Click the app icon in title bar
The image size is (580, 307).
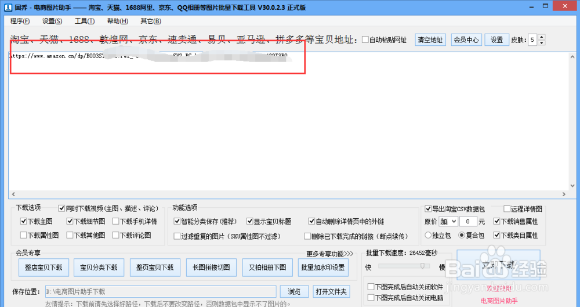point(8,7)
